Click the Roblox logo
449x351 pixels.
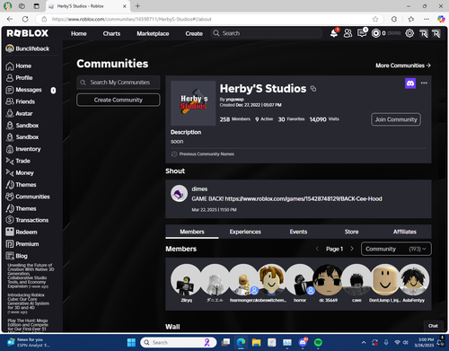tap(28, 33)
